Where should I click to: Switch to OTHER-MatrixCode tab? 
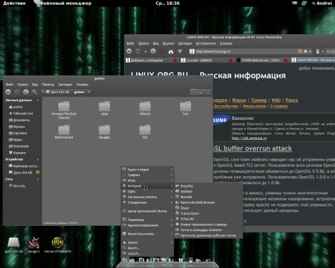point(262,60)
